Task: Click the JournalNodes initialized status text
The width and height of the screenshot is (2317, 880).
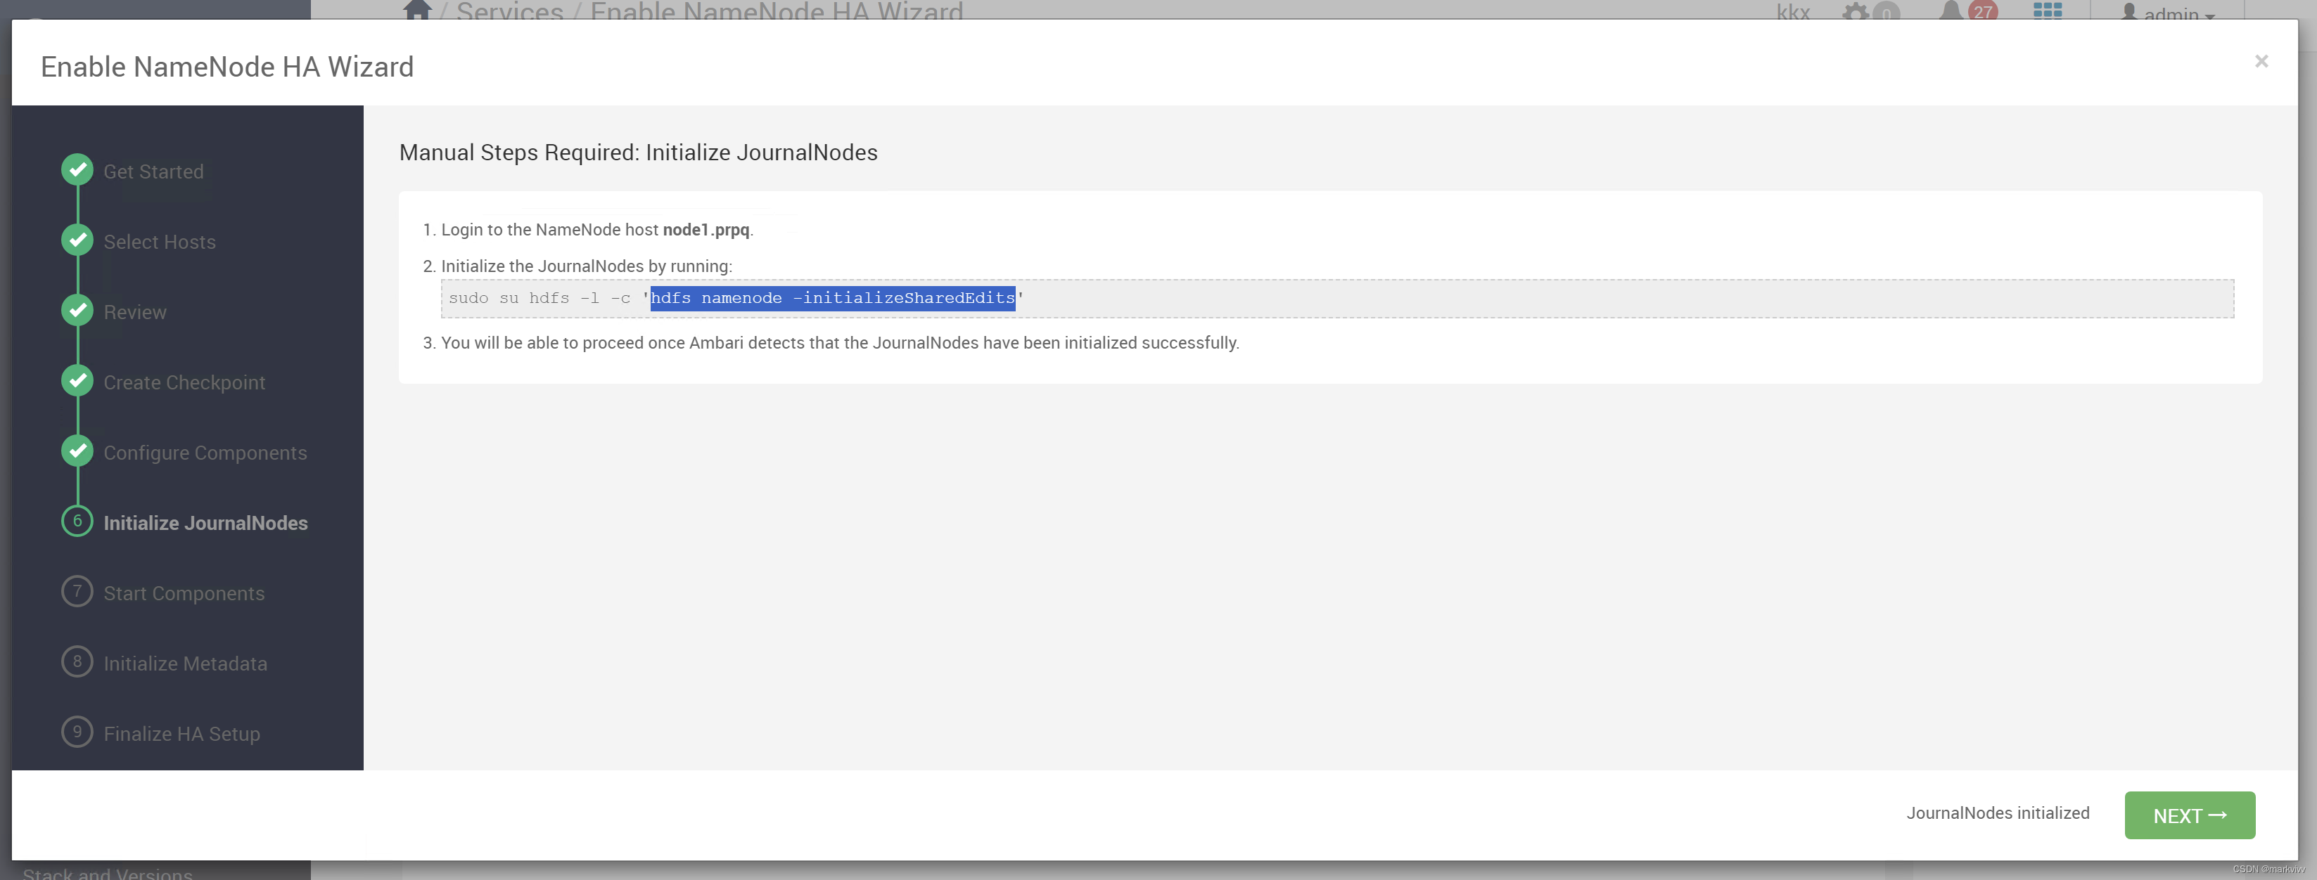Action: coord(1998,813)
